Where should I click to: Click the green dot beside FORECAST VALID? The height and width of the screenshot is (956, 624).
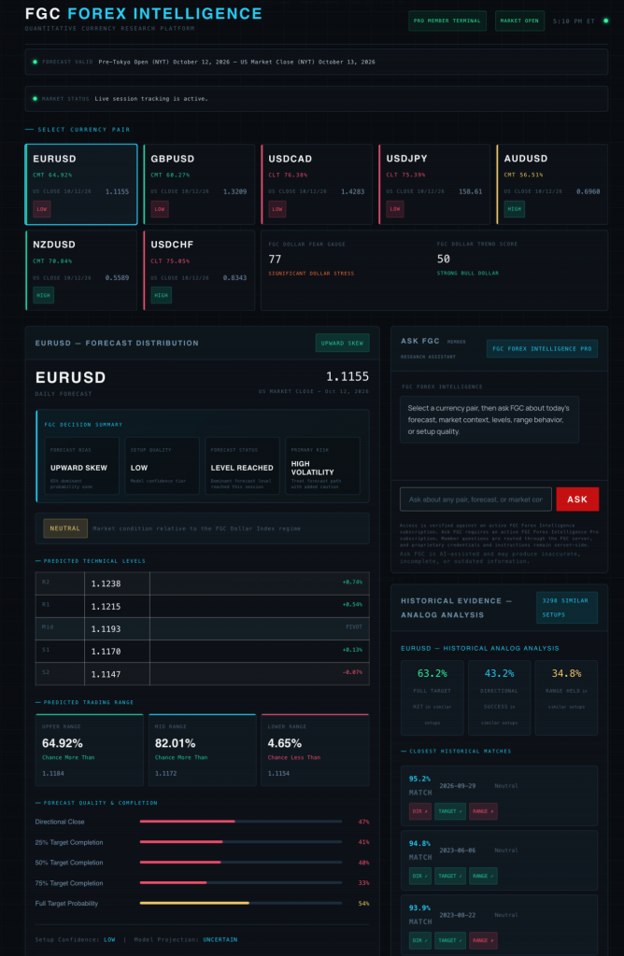(35, 62)
